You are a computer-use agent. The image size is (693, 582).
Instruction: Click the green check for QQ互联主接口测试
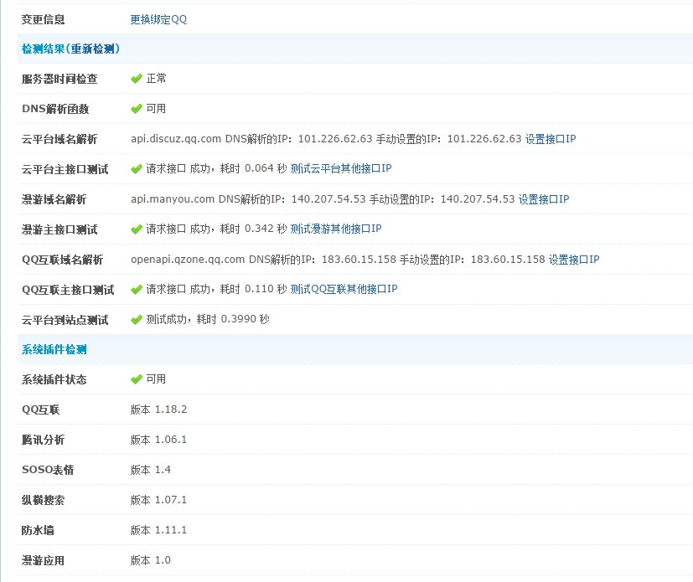pyautogui.click(x=137, y=289)
